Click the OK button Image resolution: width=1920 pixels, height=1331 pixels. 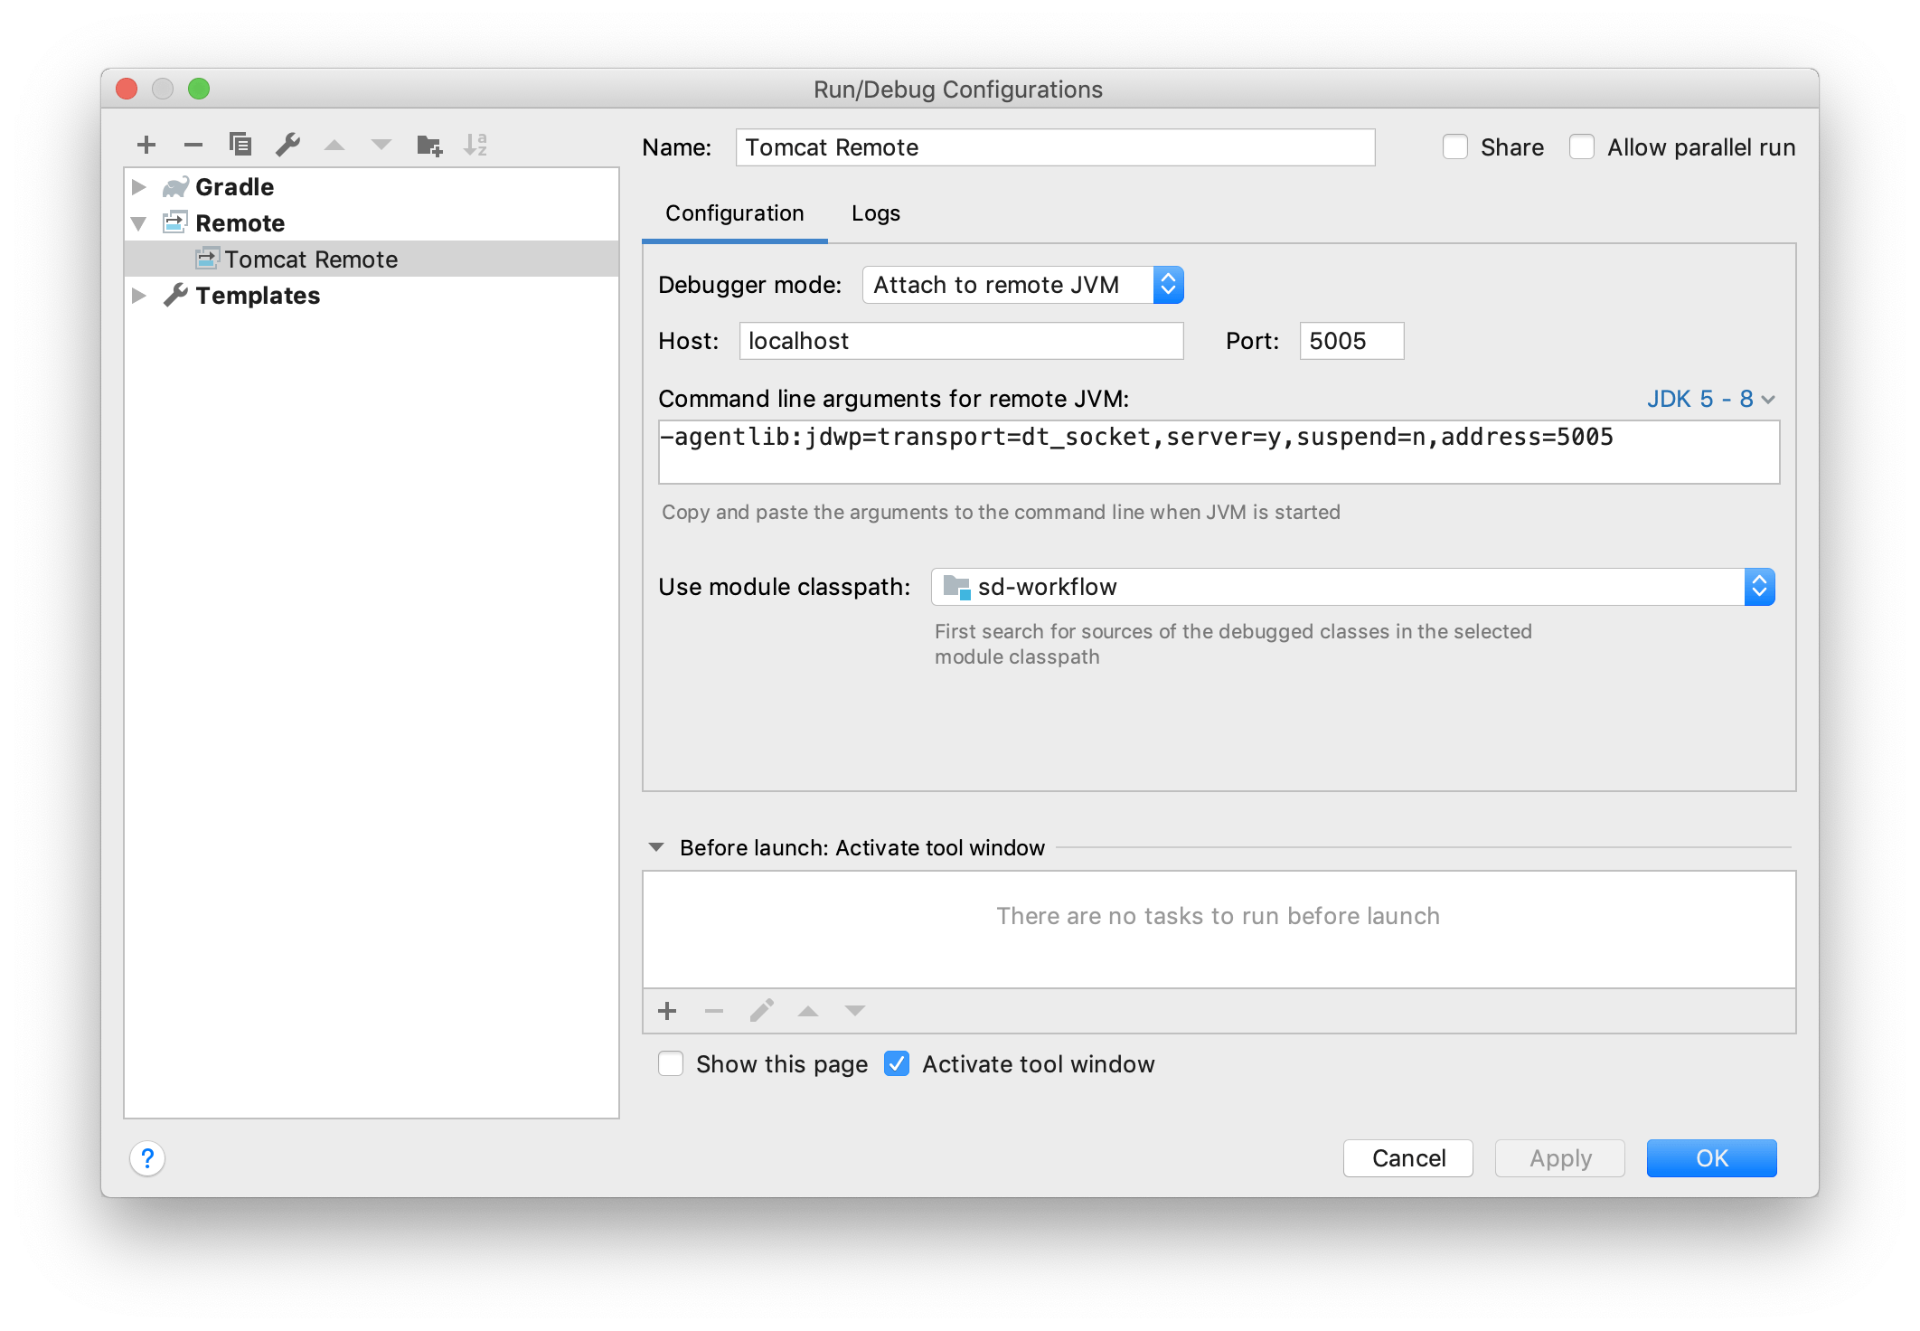pos(1710,1158)
